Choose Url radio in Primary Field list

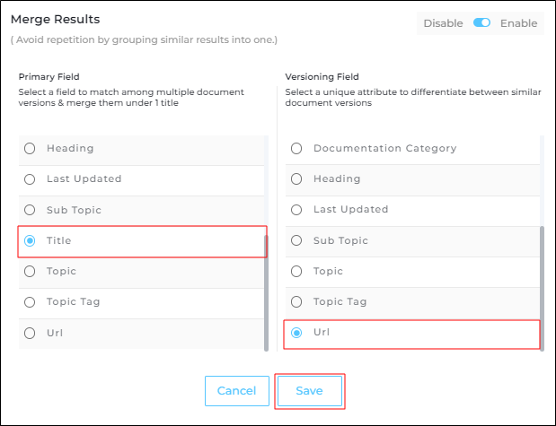pos(31,333)
